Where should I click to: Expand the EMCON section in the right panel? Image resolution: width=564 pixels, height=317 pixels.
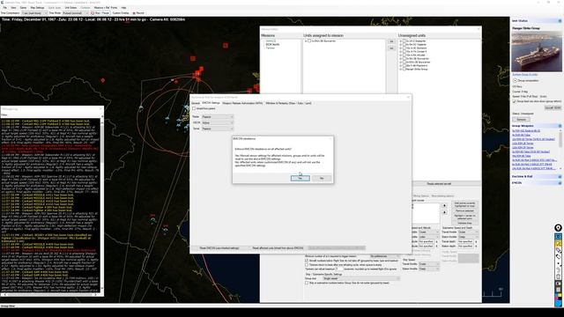(560, 182)
